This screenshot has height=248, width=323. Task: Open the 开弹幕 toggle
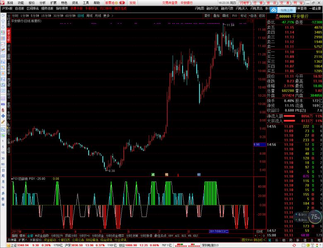pos(12,240)
